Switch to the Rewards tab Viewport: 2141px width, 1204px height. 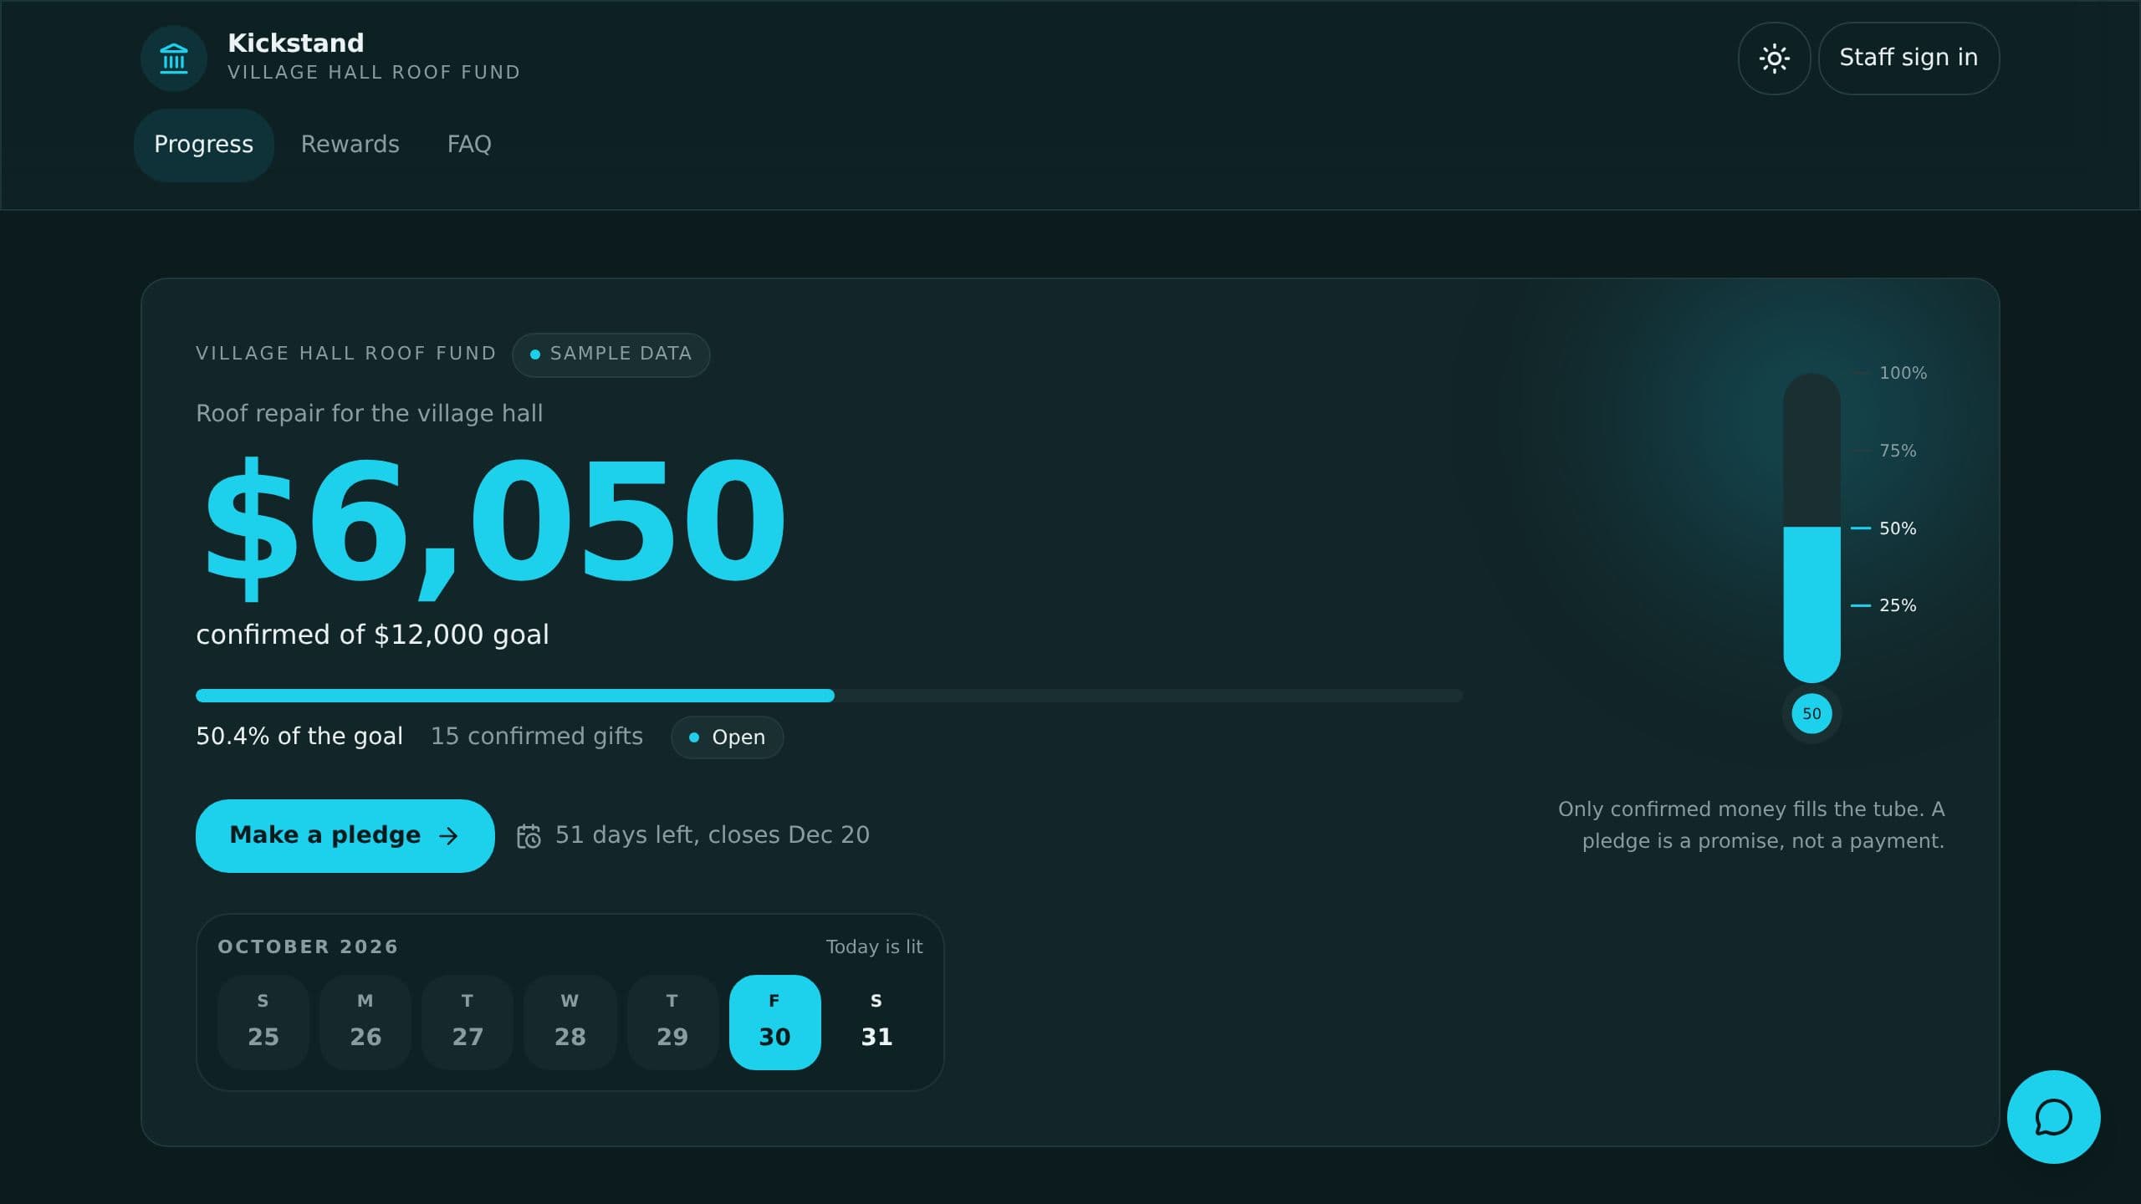point(350,145)
